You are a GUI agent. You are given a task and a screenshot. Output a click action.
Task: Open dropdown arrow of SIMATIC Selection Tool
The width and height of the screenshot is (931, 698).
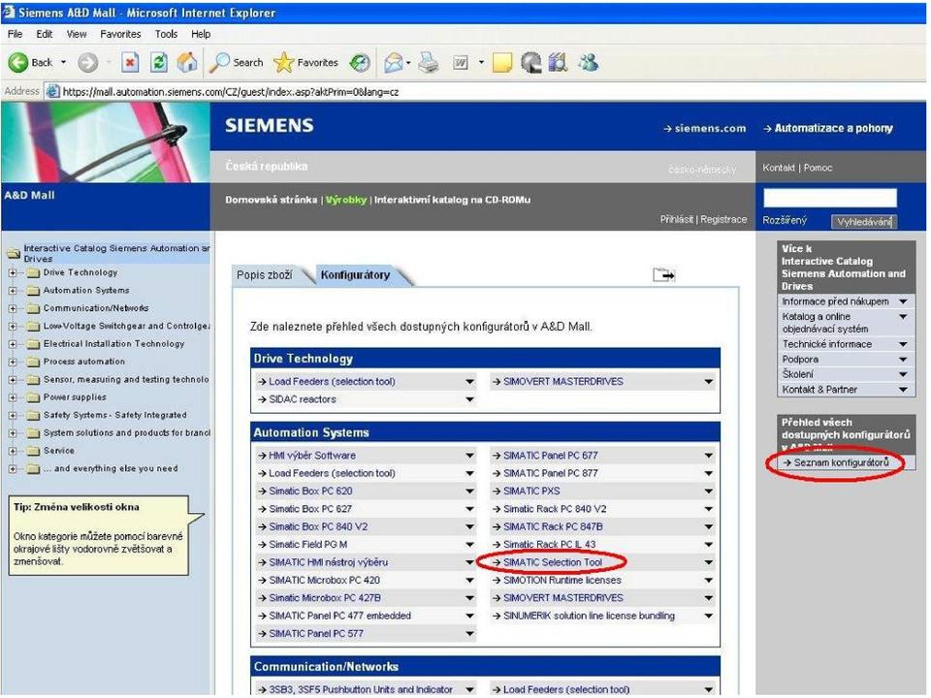click(708, 562)
